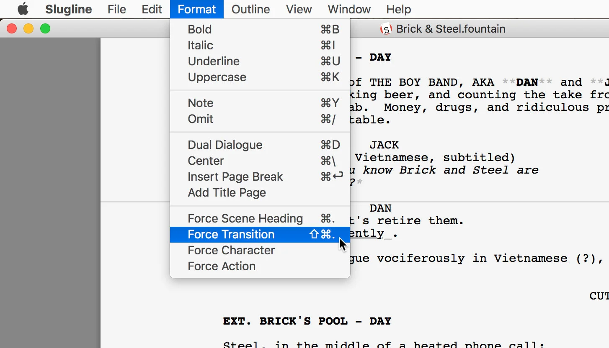
Task: Select Dual Dialogue menu item
Action: 260,145
